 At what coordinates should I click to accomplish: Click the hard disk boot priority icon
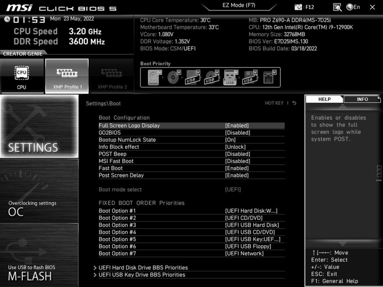[154, 77]
